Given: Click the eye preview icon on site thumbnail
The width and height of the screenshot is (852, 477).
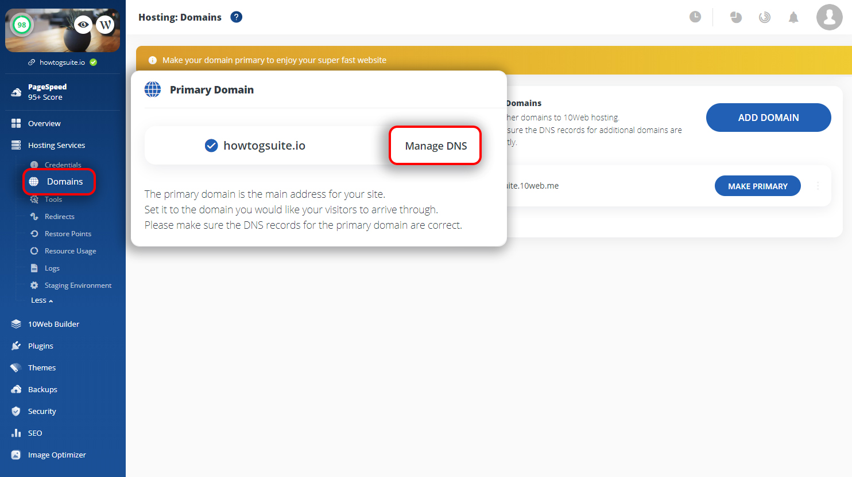Looking at the screenshot, I should click(x=83, y=25).
